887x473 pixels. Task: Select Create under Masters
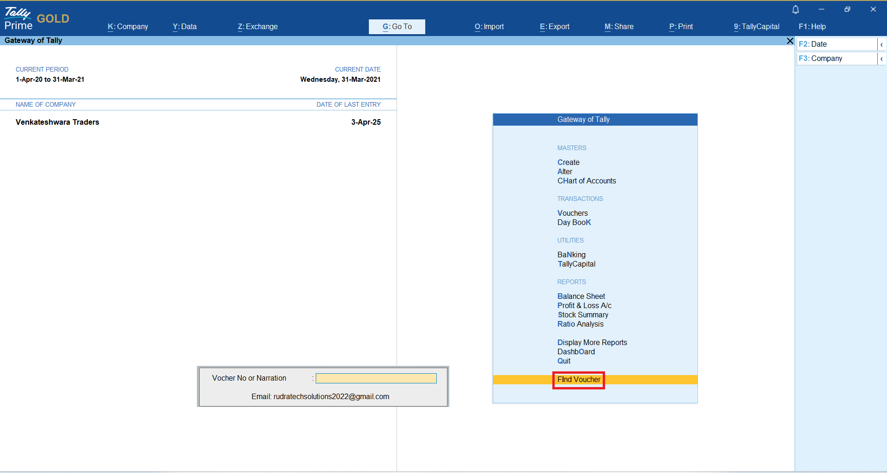pos(568,163)
